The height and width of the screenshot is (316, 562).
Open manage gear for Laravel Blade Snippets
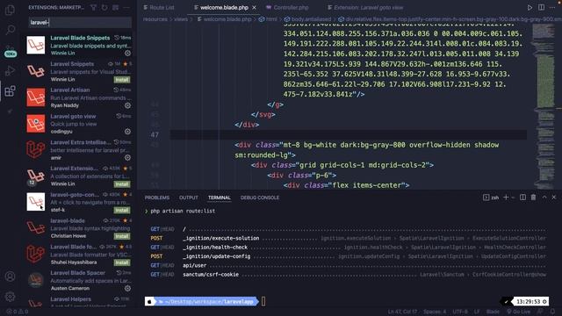coord(127,53)
